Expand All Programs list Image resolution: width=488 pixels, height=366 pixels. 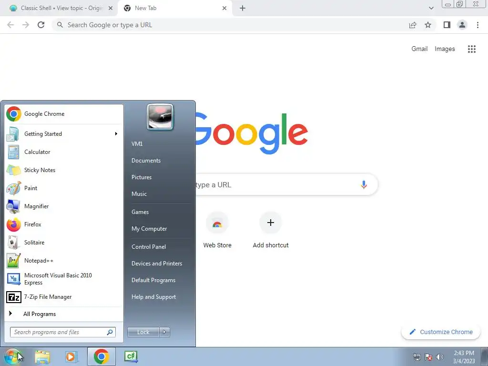(x=64, y=314)
